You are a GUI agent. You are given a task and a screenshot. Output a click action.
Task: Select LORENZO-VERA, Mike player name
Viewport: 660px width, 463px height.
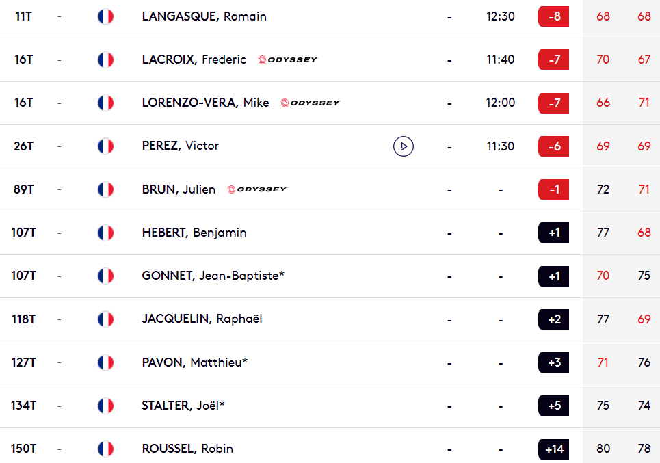(205, 103)
